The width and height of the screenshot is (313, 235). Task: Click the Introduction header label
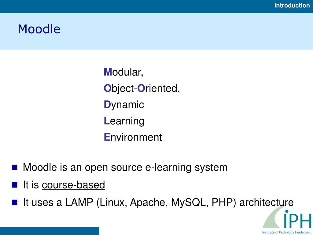[292, 6]
